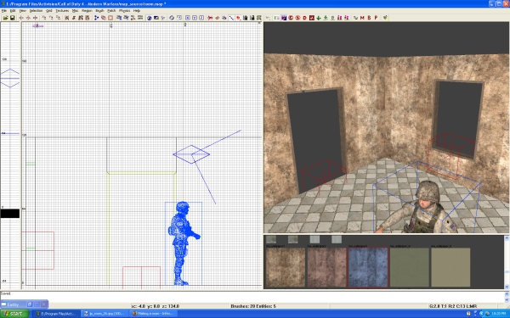Toggle the X axis view button
The height and width of the screenshot is (318, 510).
188,18
